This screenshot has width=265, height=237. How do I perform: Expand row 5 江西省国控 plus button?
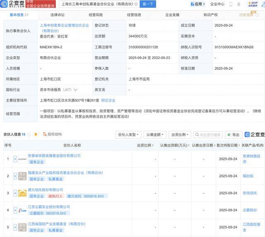pos(15,227)
